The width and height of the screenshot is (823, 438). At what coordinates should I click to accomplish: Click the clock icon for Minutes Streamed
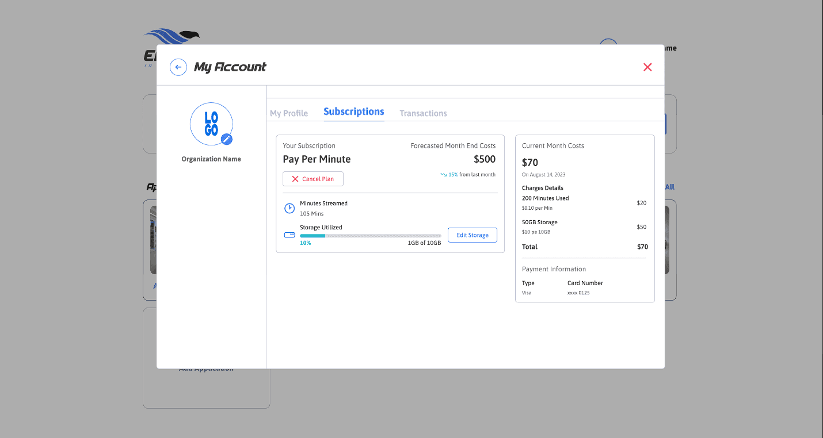click(289, 208)
